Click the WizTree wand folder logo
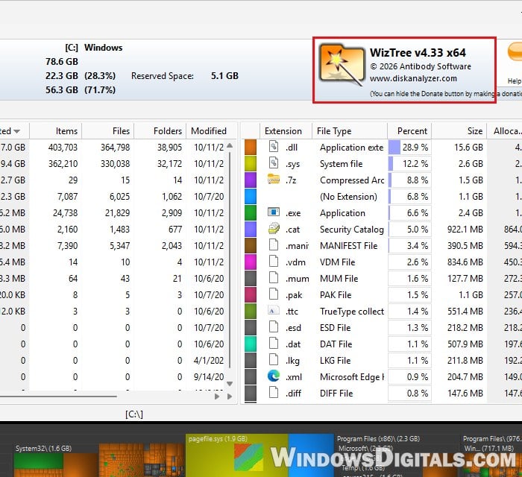Image resolution: width=522 pixels, height=477 pixels. click(x=342, y=65)
